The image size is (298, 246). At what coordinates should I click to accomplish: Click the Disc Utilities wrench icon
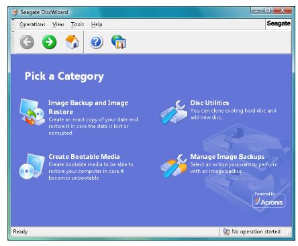(174, 112)
